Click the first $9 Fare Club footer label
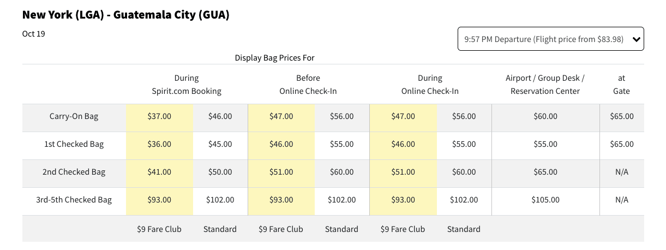The height and width of the screenshot is (250, 666). tap(159, 229)
